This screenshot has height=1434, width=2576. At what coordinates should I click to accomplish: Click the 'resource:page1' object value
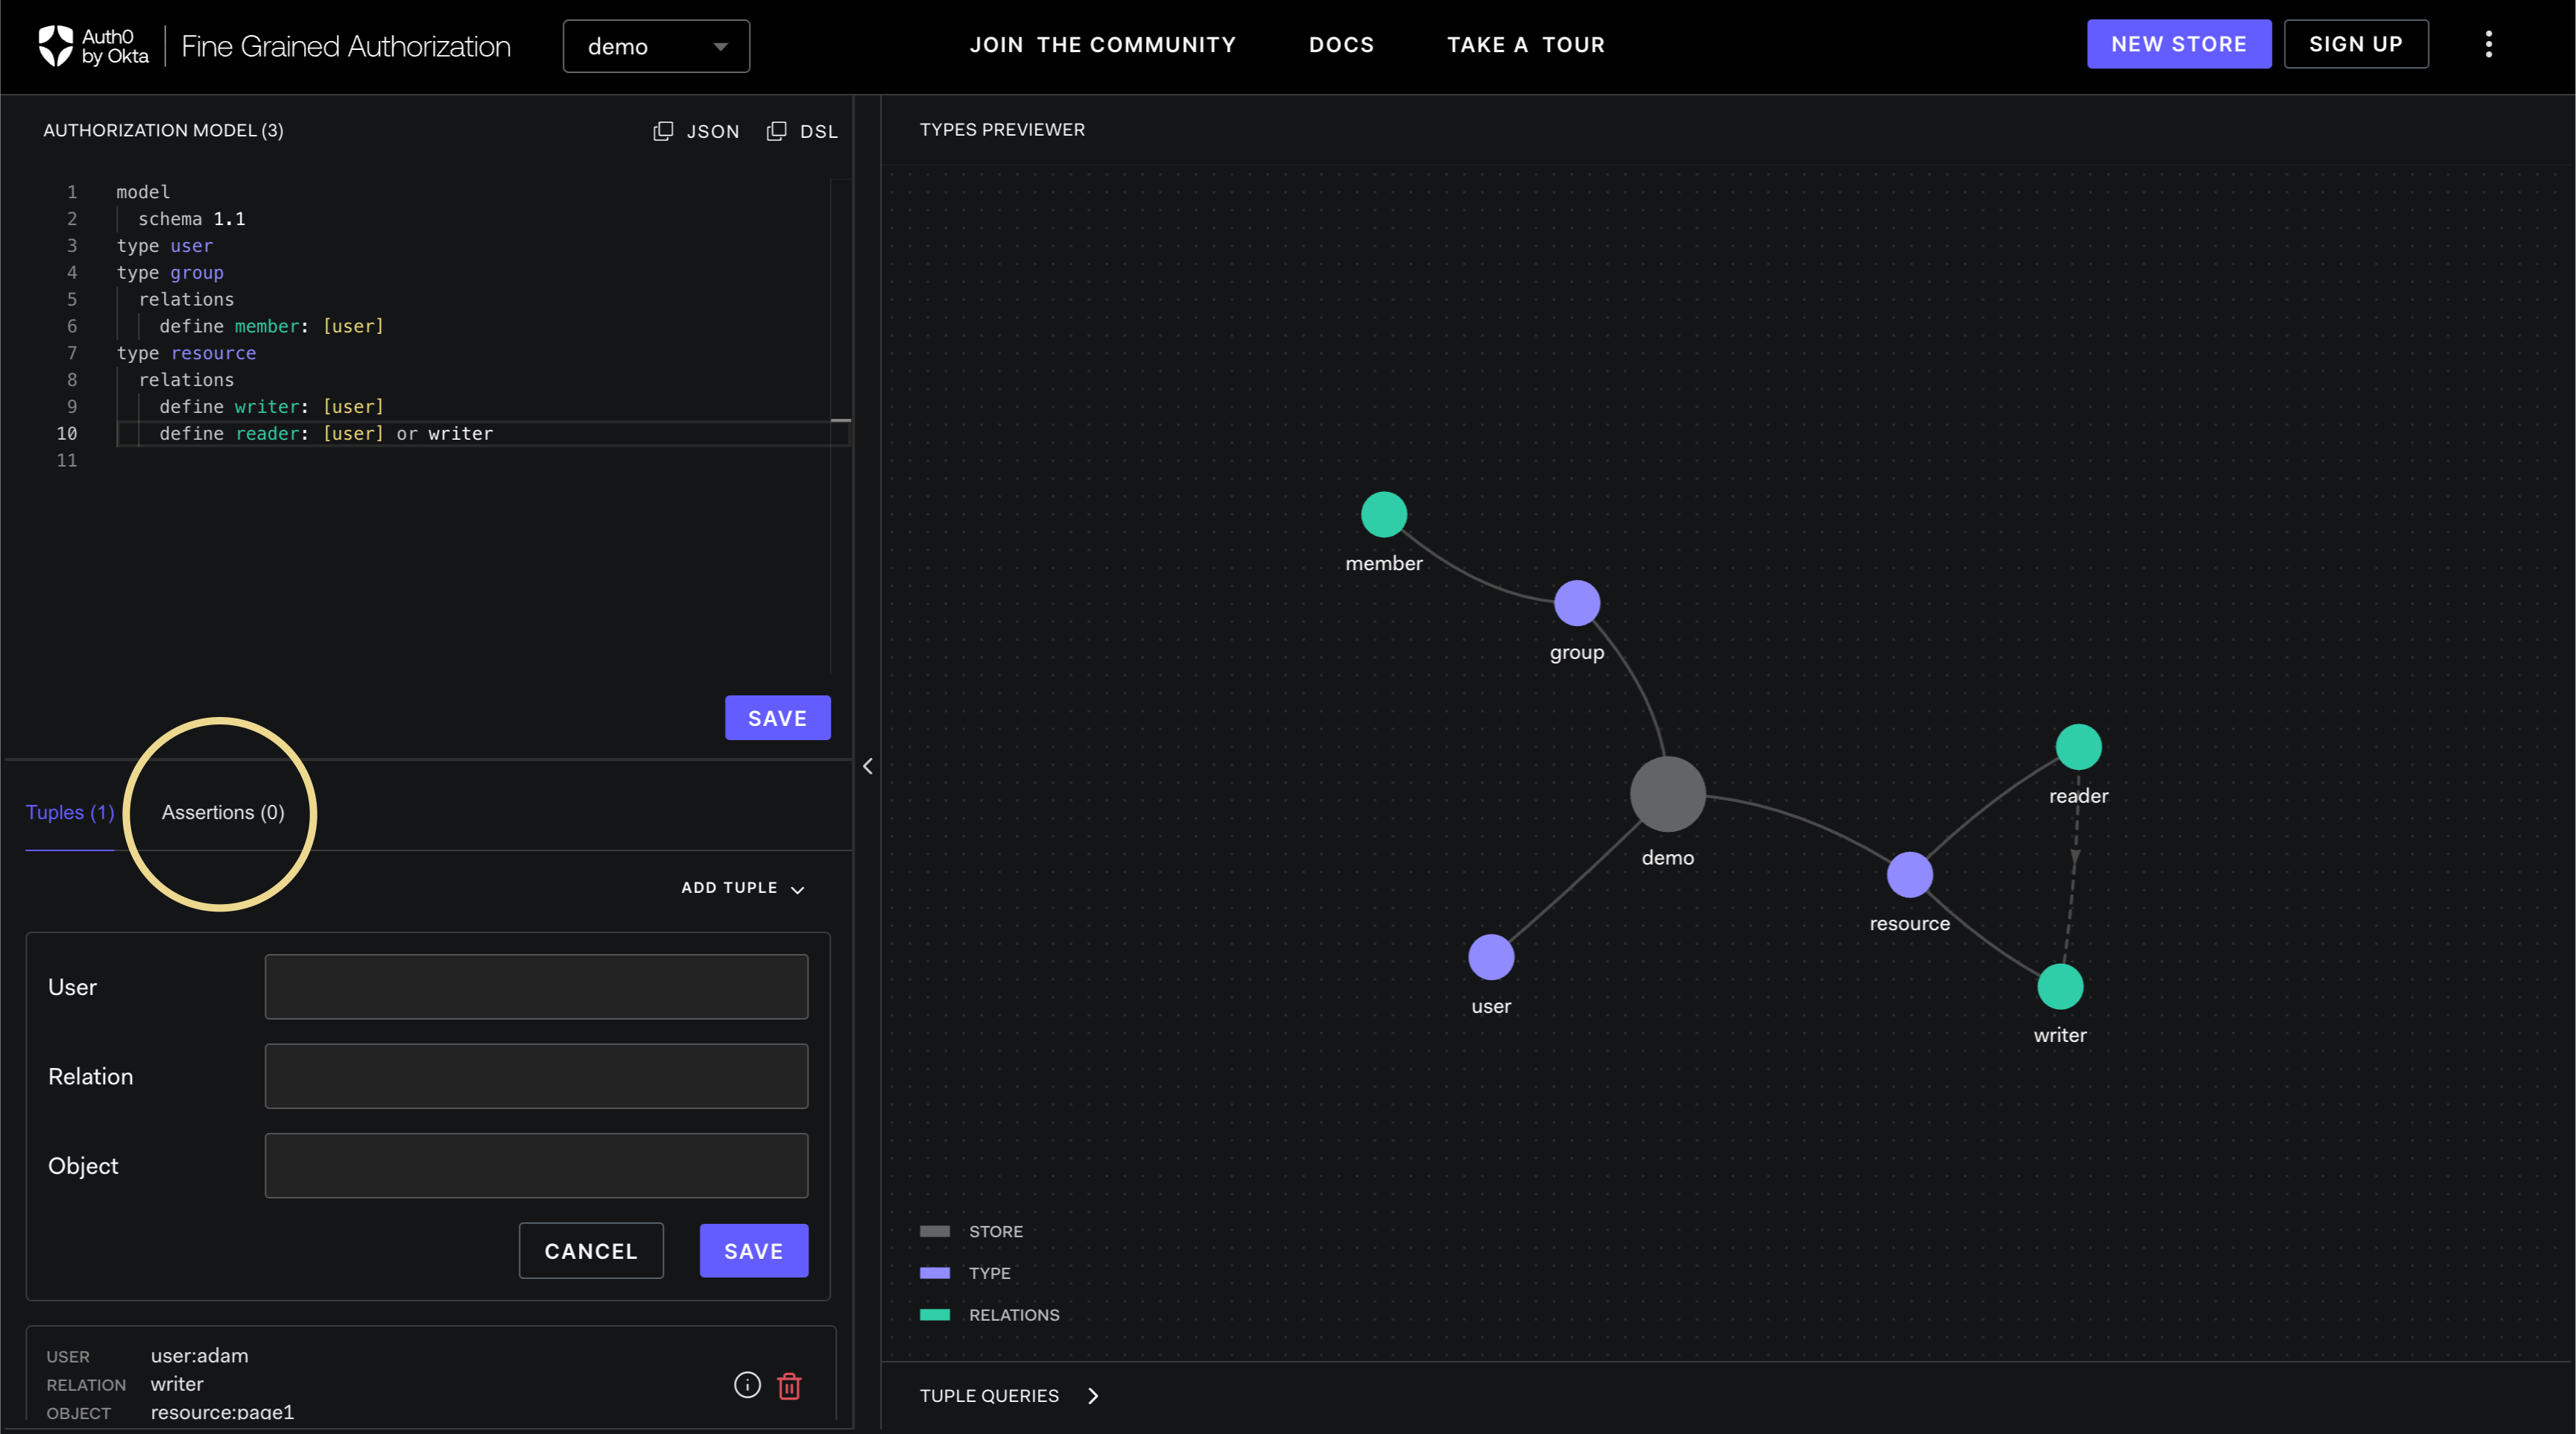click(222, 1412)
